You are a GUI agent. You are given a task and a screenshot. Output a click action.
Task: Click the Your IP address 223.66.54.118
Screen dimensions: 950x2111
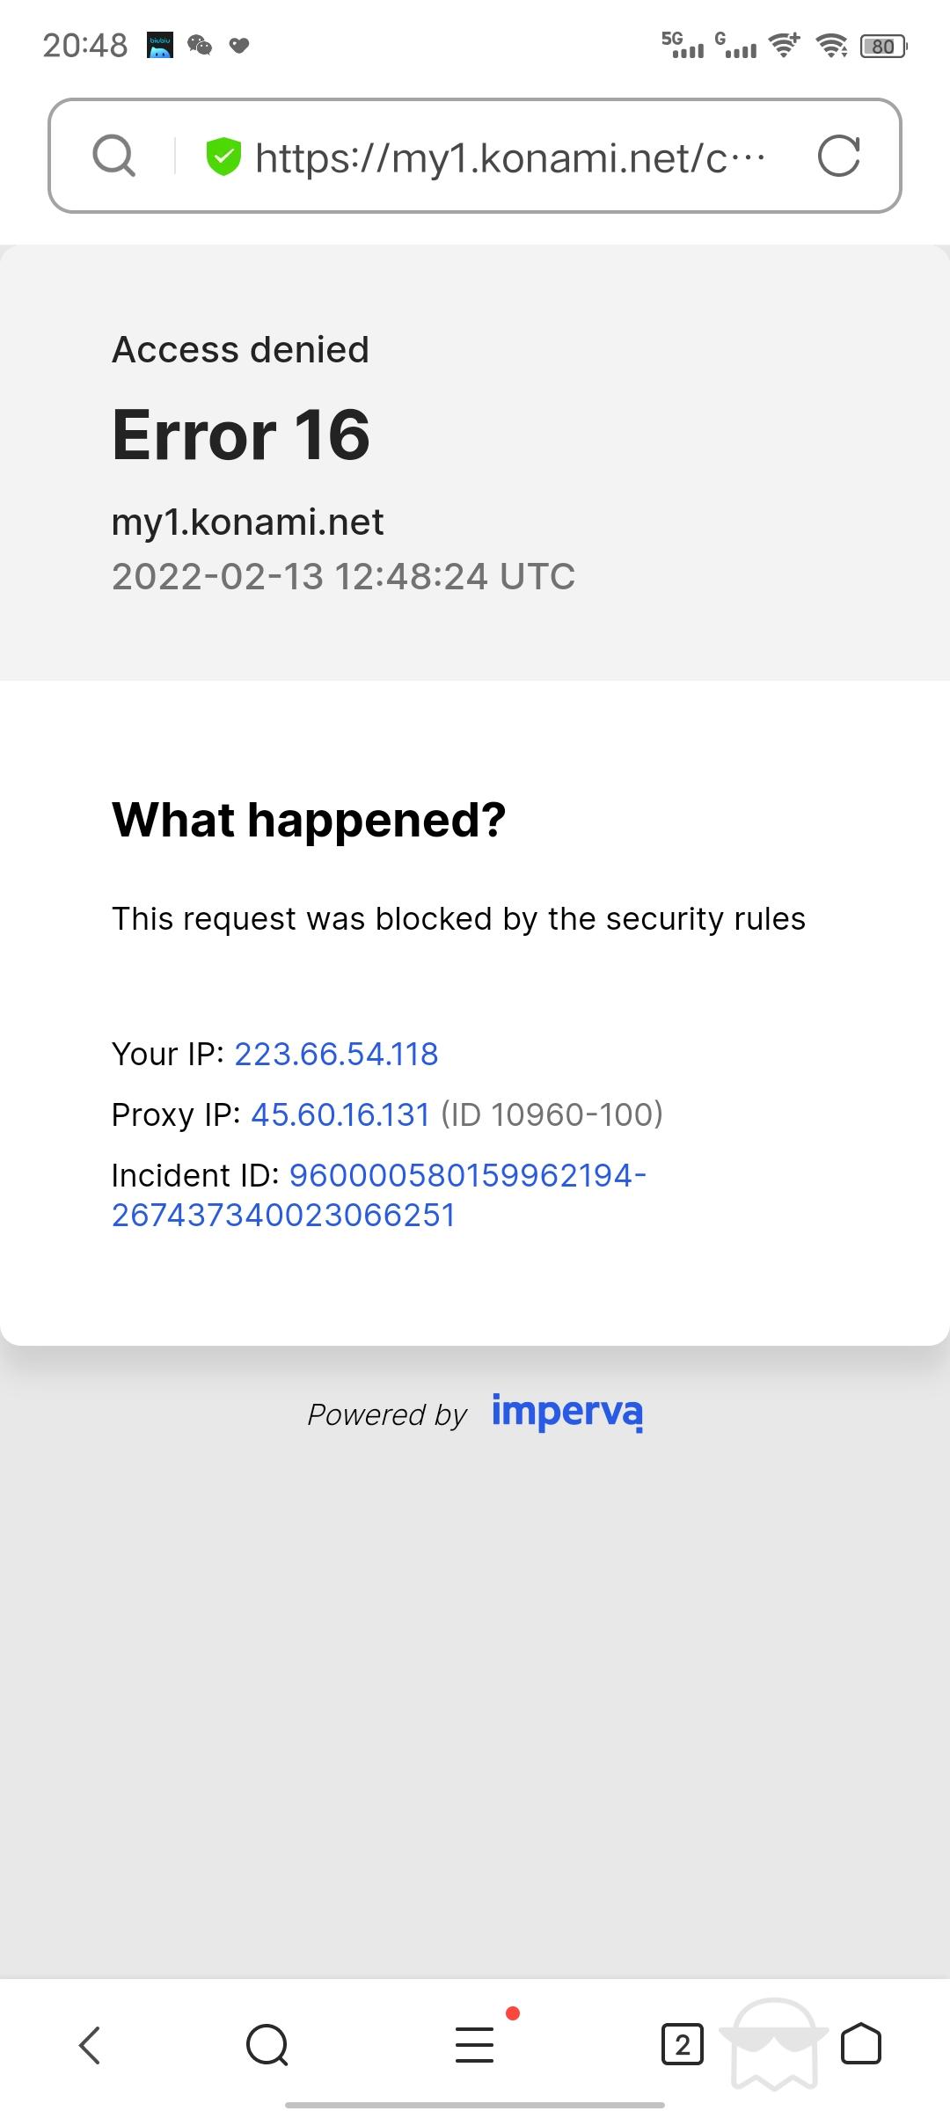click(x=336, y=1054)
